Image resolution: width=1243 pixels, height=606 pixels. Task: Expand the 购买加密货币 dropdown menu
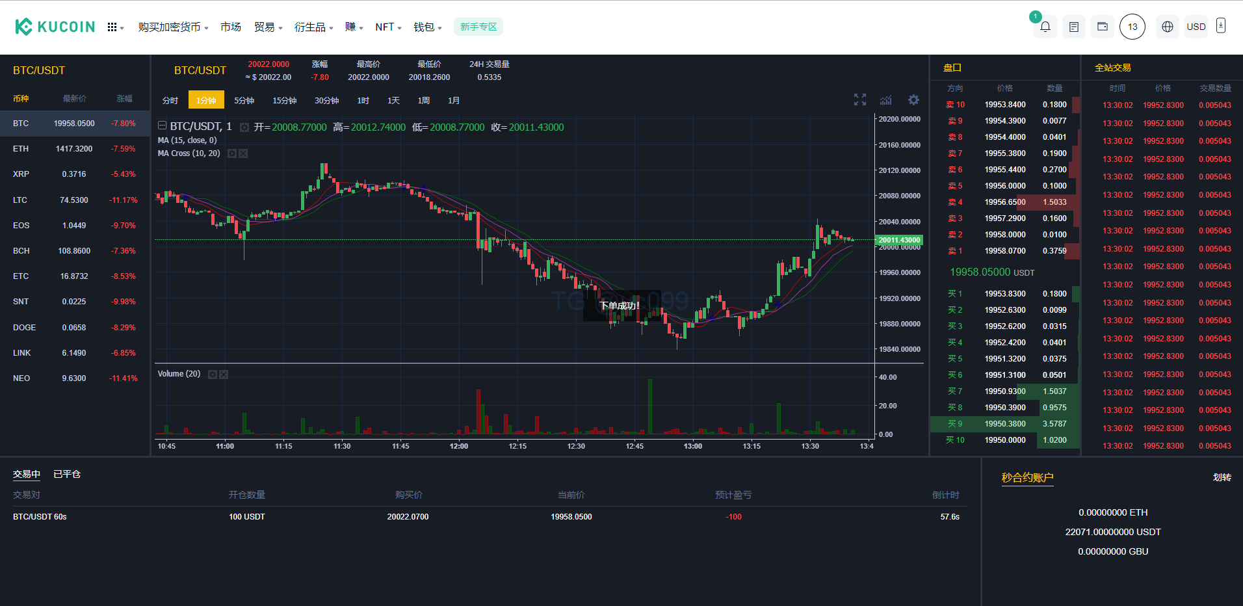click(173, 27)
